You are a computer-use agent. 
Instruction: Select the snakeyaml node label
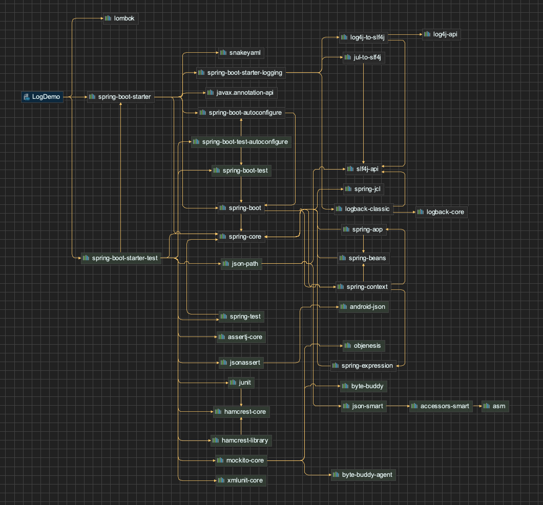click(x=245, y=53)
